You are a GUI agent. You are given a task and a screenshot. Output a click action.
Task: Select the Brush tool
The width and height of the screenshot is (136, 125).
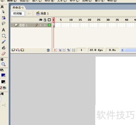[x=4, y=41]
